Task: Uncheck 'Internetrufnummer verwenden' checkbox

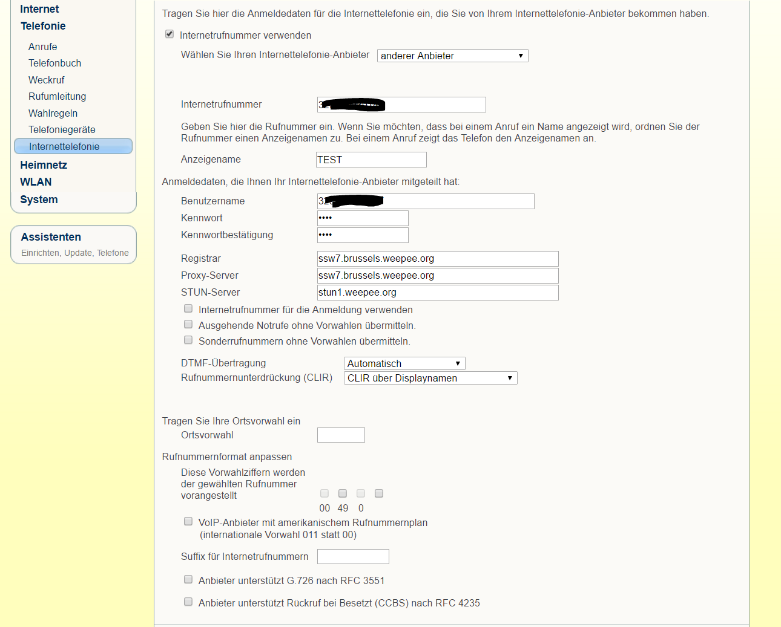Action: [170, 34]
